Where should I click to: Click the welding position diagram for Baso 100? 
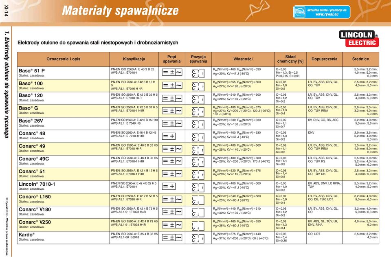[198, 86]
